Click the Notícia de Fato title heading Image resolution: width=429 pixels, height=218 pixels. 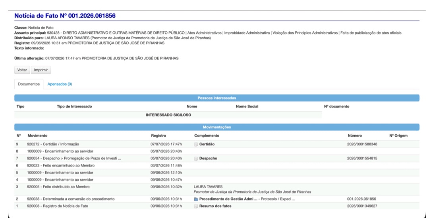[65, 16]
